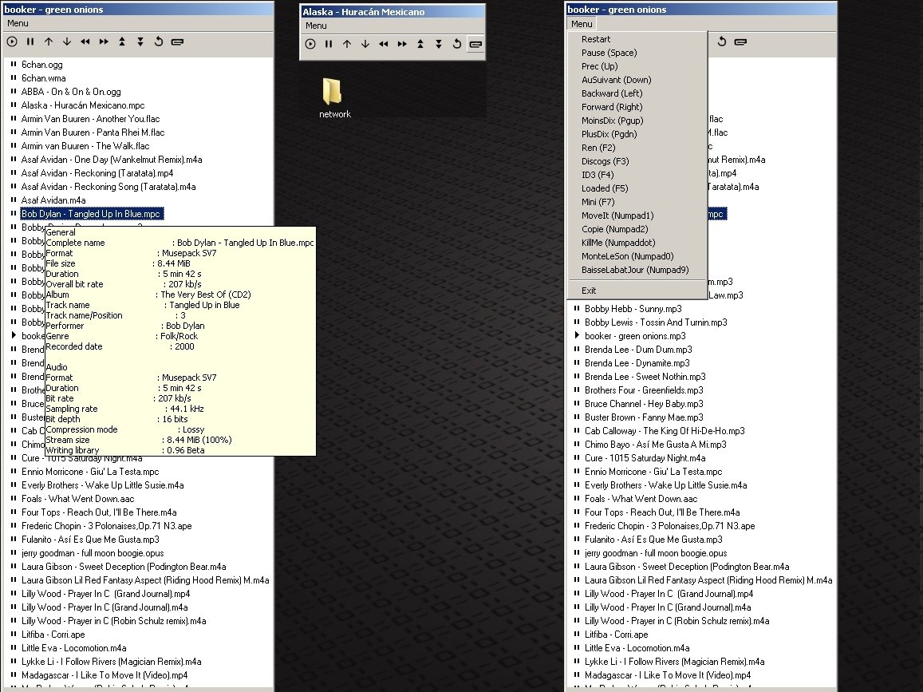Click the next-track down arrow in Alaska mini player
Image resolution: width=923 pixels, height=692 pixels.
[x=365, y=44]
